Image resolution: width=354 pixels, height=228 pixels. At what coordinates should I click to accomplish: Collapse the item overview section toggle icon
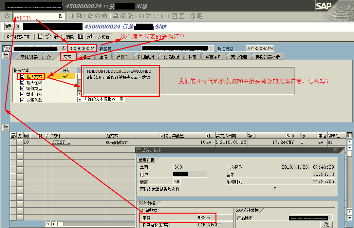point(6,127)
